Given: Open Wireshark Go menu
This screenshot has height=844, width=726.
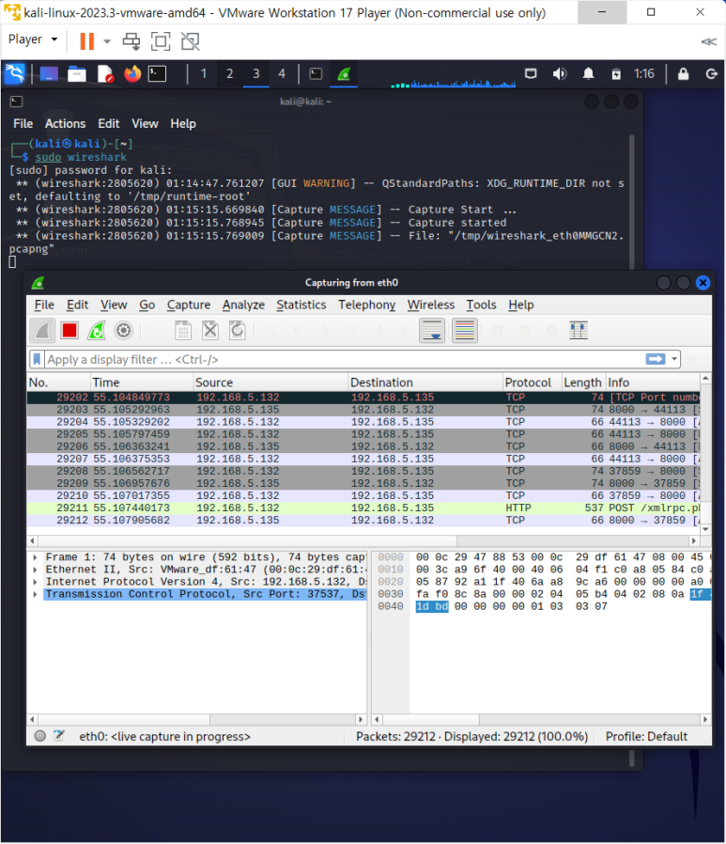Looking at the screenshot, I should click(147, 305).
